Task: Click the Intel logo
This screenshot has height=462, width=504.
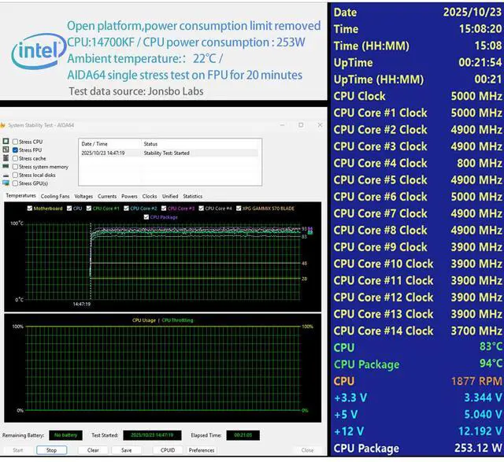Action: (x=36, y=51)
